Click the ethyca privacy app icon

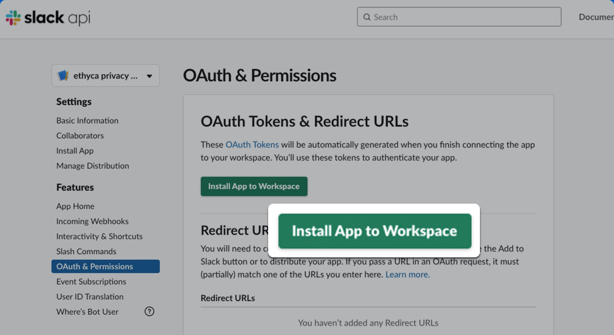pos(63,75)
